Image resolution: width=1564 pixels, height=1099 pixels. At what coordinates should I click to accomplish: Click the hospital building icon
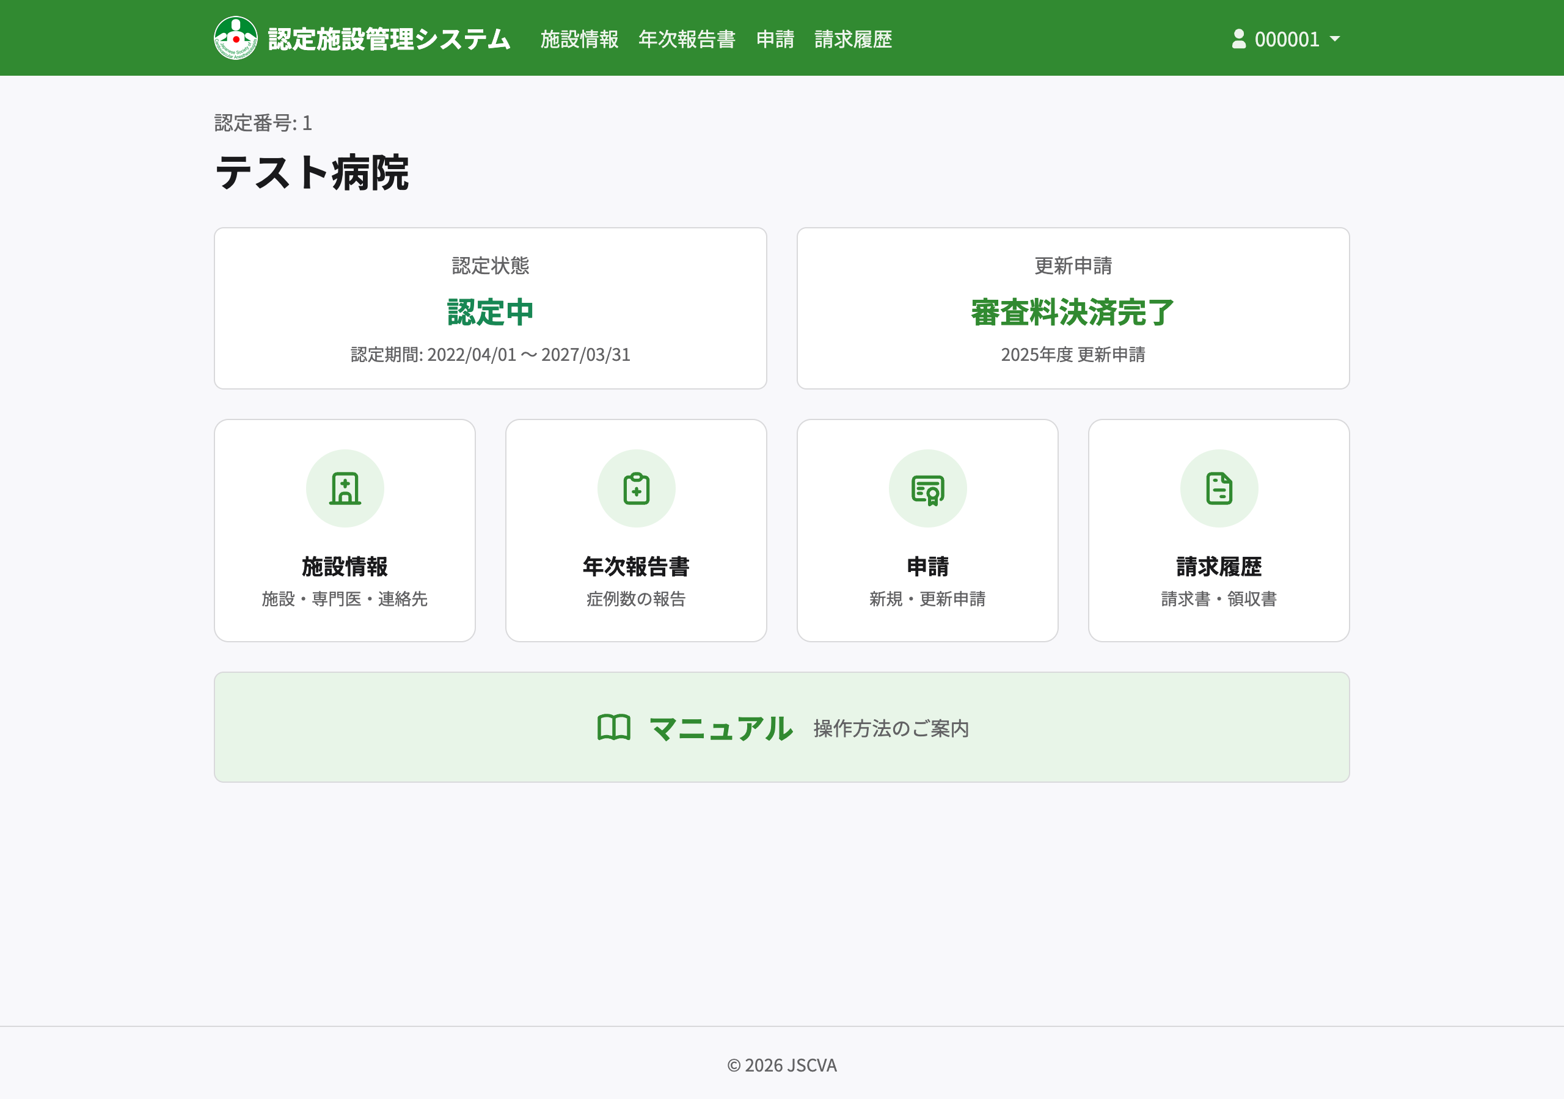[345, 488]
